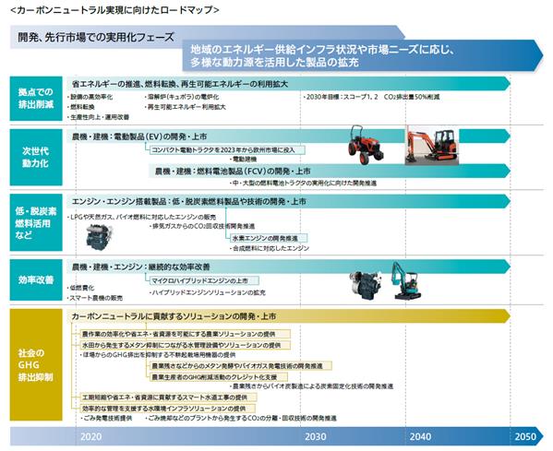553x451 pixels.
Task: Click the コンパクト電動トラクタを2023年から box
Action: (227, 150)
